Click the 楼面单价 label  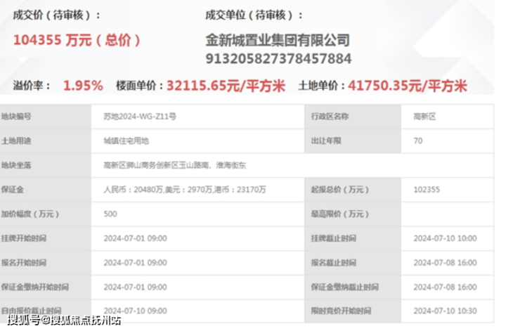coord(140,86)
